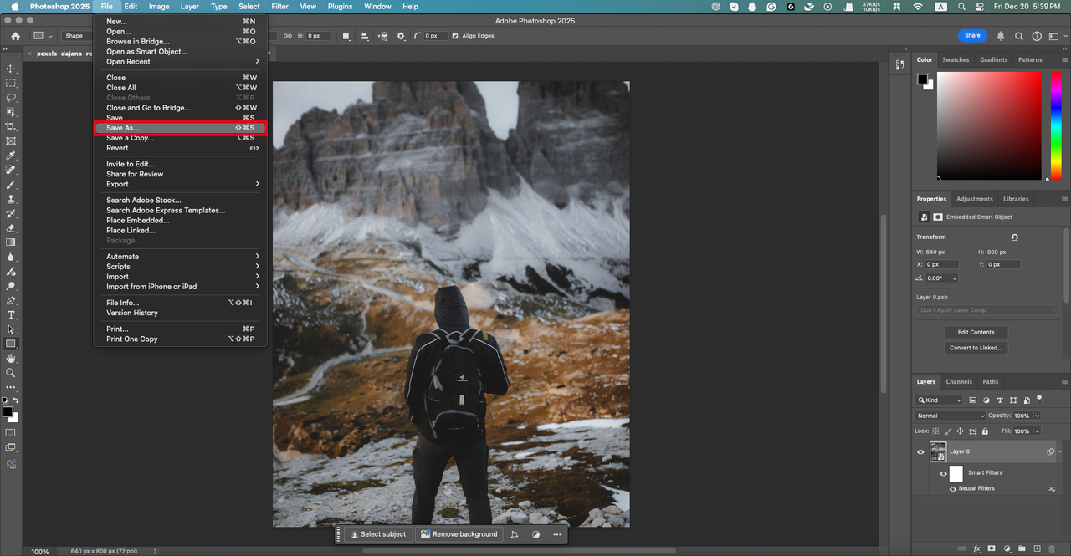
Task: Select the Path Selection tool
Action: click(x=11, y=329)
